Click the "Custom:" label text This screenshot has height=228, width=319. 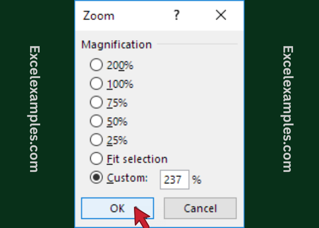point(127,178)
